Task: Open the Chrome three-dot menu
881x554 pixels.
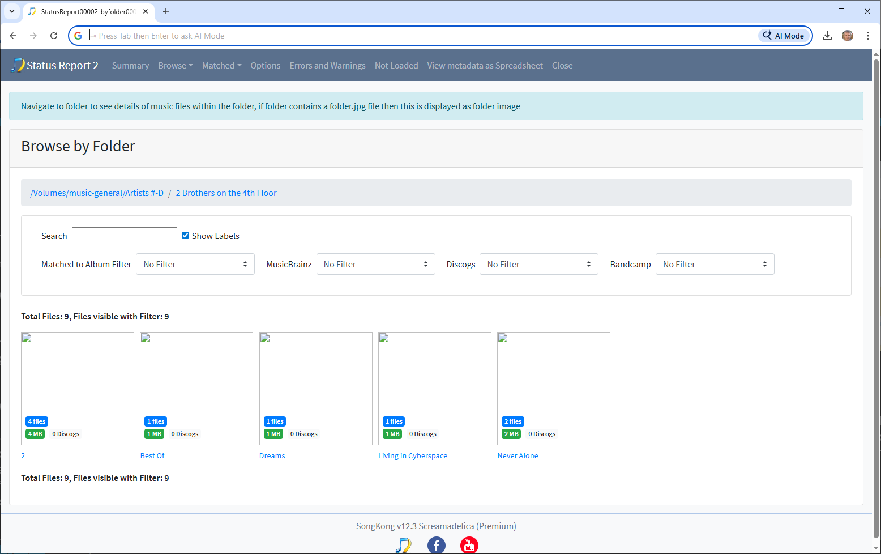Action: click(x=867, y=36)
